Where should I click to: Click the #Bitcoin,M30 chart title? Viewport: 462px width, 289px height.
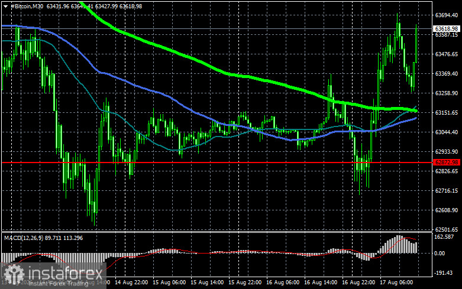click(27, 6)
